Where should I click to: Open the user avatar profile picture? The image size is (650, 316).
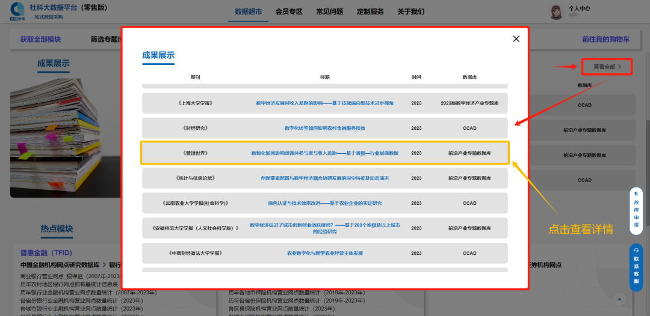click(x=556, y=12)
